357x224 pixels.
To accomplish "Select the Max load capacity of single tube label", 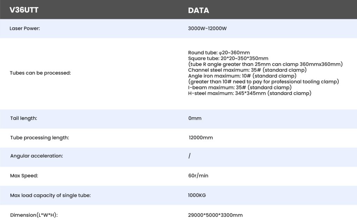I will tap(51, 195).
